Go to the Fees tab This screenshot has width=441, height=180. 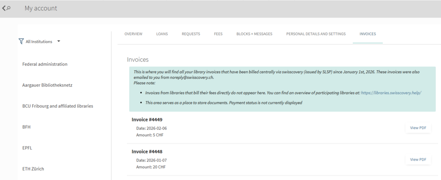(218, 34)
